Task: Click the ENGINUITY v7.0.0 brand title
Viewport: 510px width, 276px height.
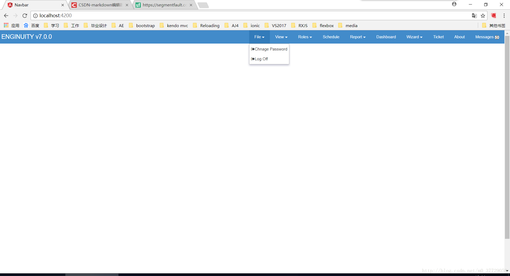Action: (x=27, y=37)
